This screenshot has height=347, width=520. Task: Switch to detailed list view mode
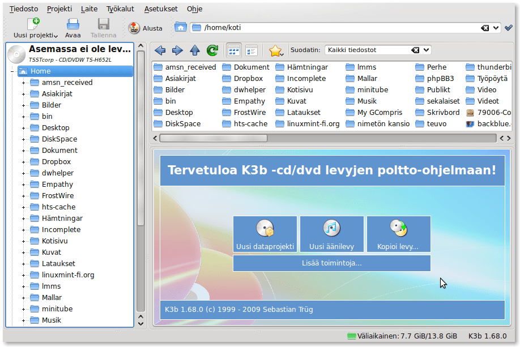(x=252, y=51)
